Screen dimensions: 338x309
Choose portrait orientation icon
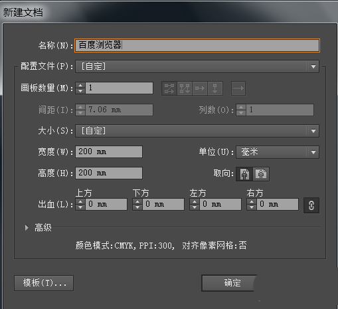click(244, 174)
